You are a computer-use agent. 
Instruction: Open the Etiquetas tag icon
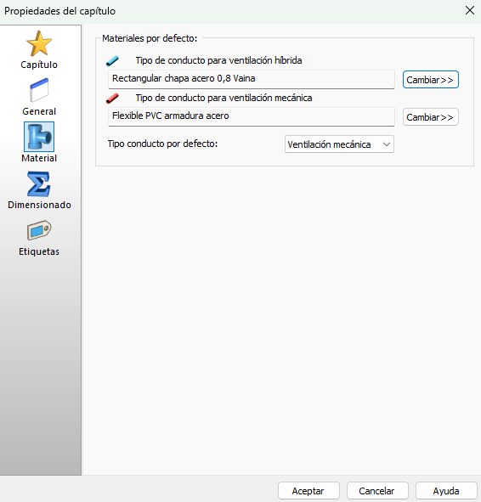[39, 230]
